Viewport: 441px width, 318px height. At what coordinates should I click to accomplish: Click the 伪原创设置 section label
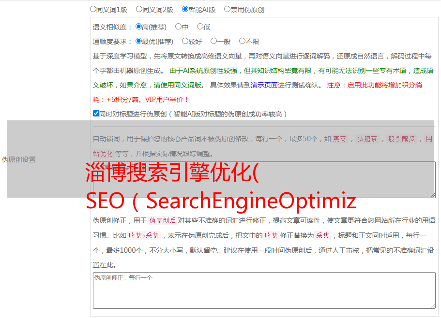point(18,159)
